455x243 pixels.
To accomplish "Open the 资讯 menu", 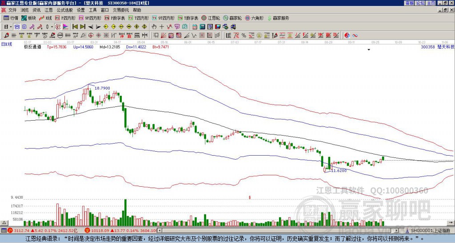I will pyautogui.click(x=36, y=10).
